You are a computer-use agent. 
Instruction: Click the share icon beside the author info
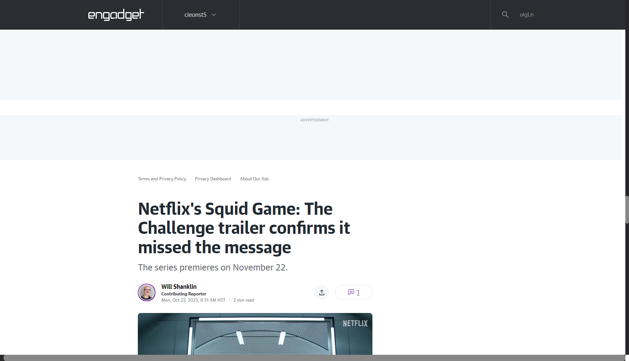[x=322, y=292]
